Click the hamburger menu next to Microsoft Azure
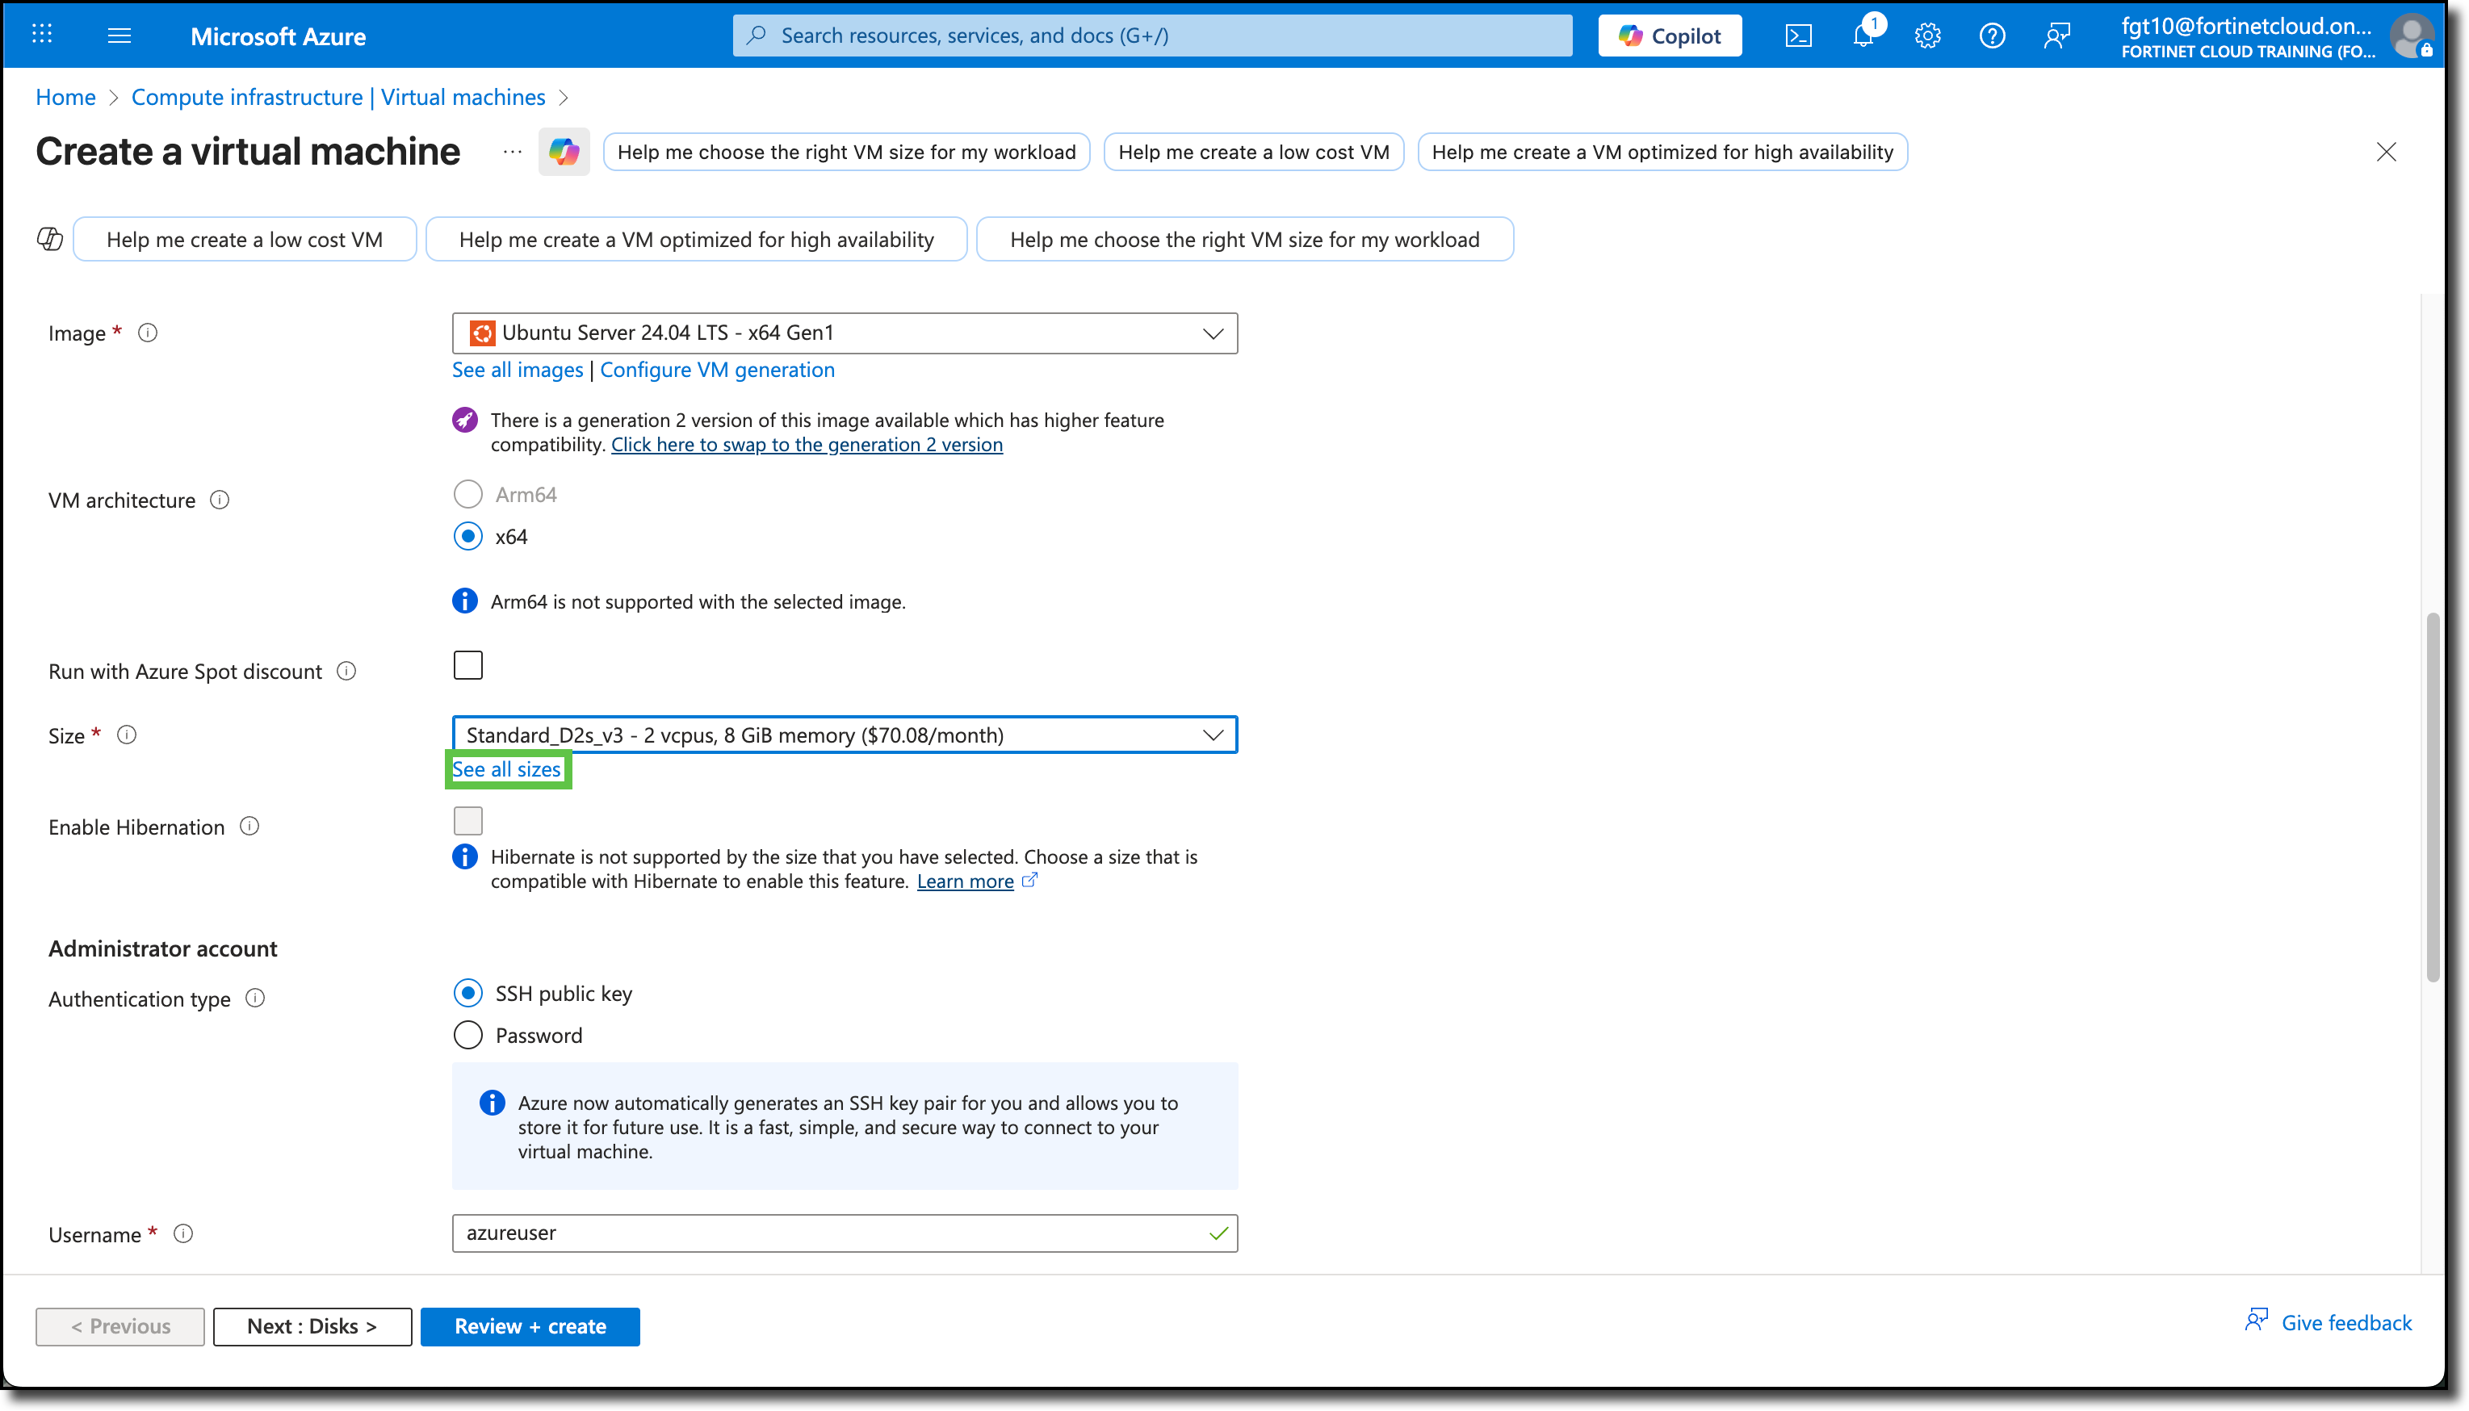This screenshot has width=2469, height=1411. (120, 35)
